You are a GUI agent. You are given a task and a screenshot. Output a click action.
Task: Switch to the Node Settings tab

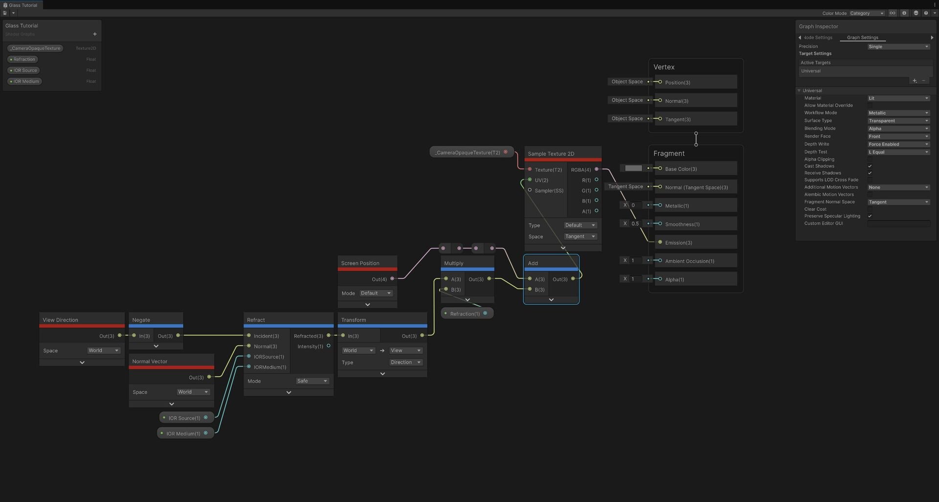pos(818,38)
